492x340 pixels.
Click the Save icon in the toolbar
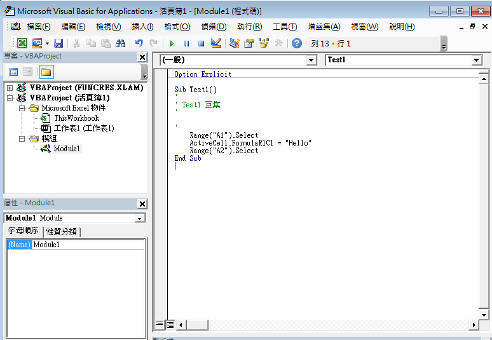pyautogui.click(x=58, y=43)
